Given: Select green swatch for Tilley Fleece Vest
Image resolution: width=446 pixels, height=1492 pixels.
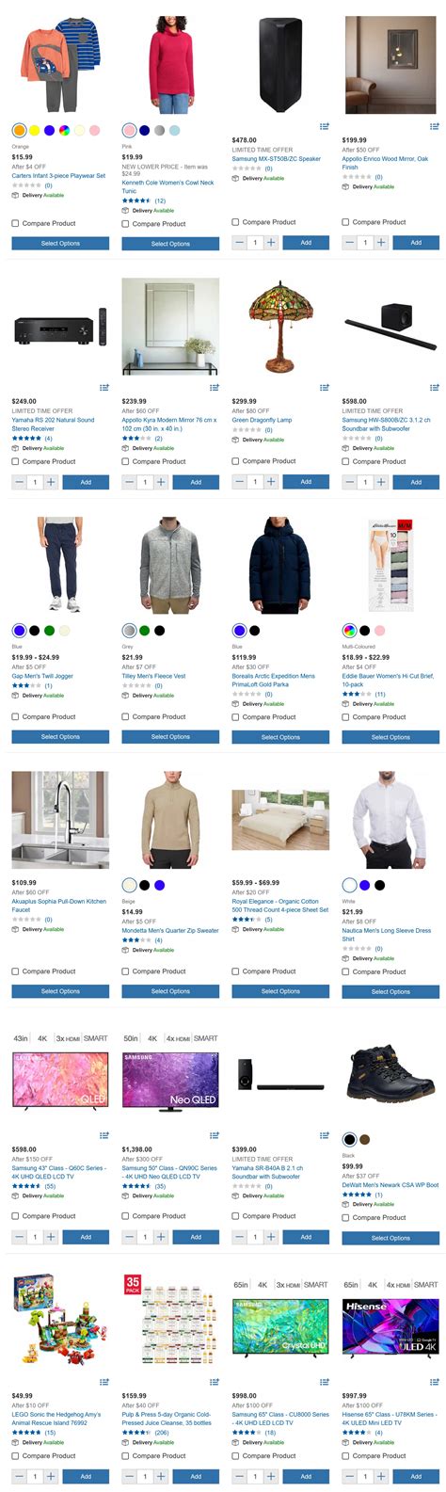Looking at the screenshot, I should [144, 631].
